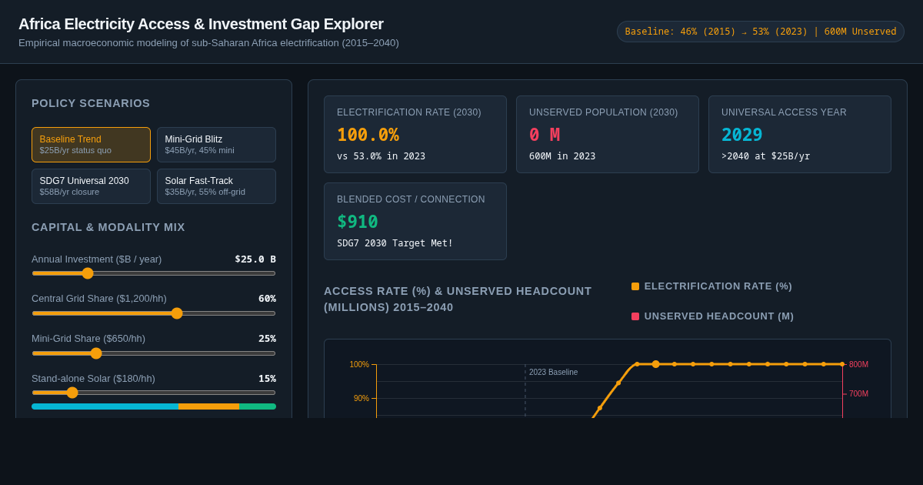
Task: Click the Unserved Headcount (M) legend swatch
Action: pos(635,316)
